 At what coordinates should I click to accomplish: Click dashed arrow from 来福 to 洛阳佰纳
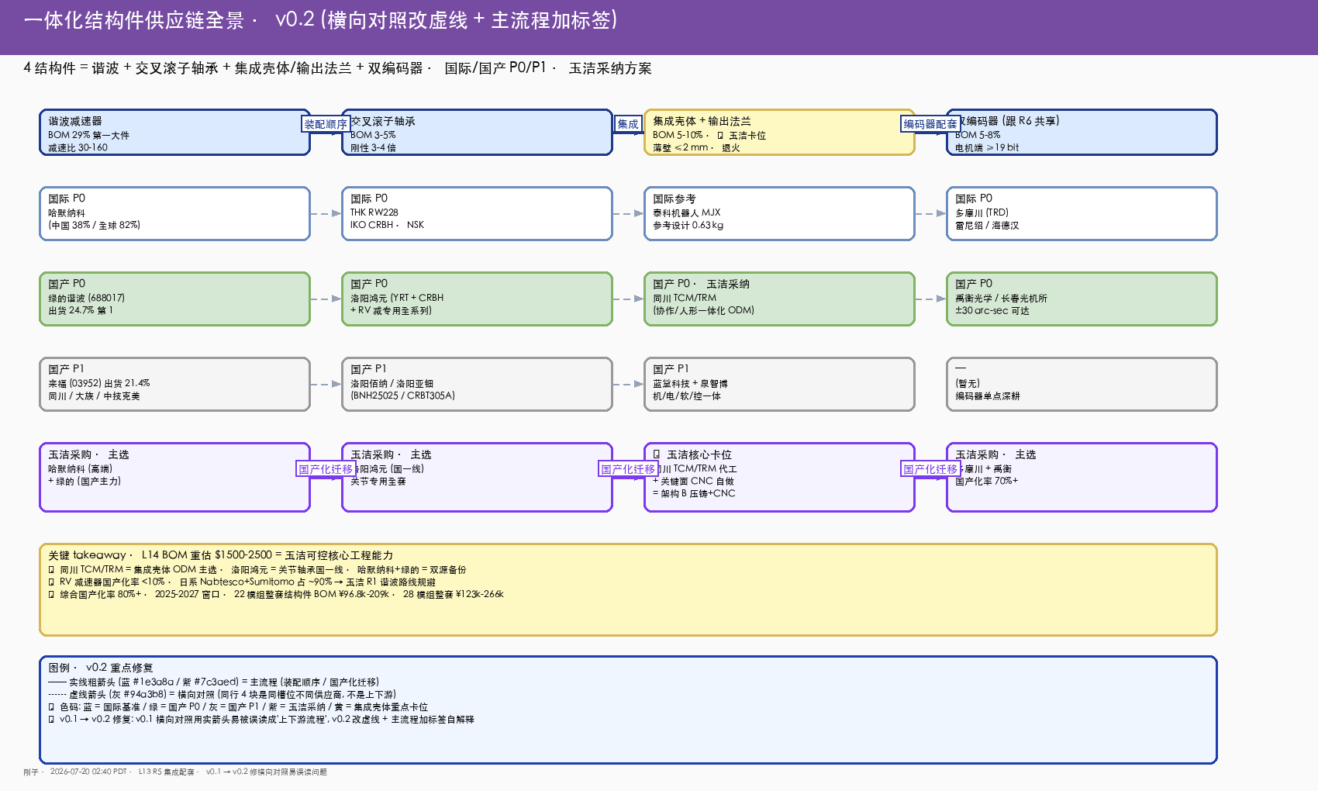tap(326, 384)
